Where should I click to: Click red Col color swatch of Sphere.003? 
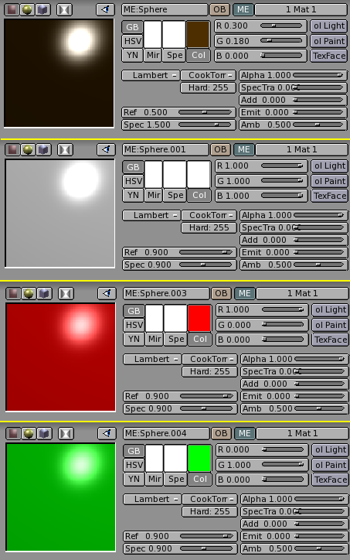[199, 318]
